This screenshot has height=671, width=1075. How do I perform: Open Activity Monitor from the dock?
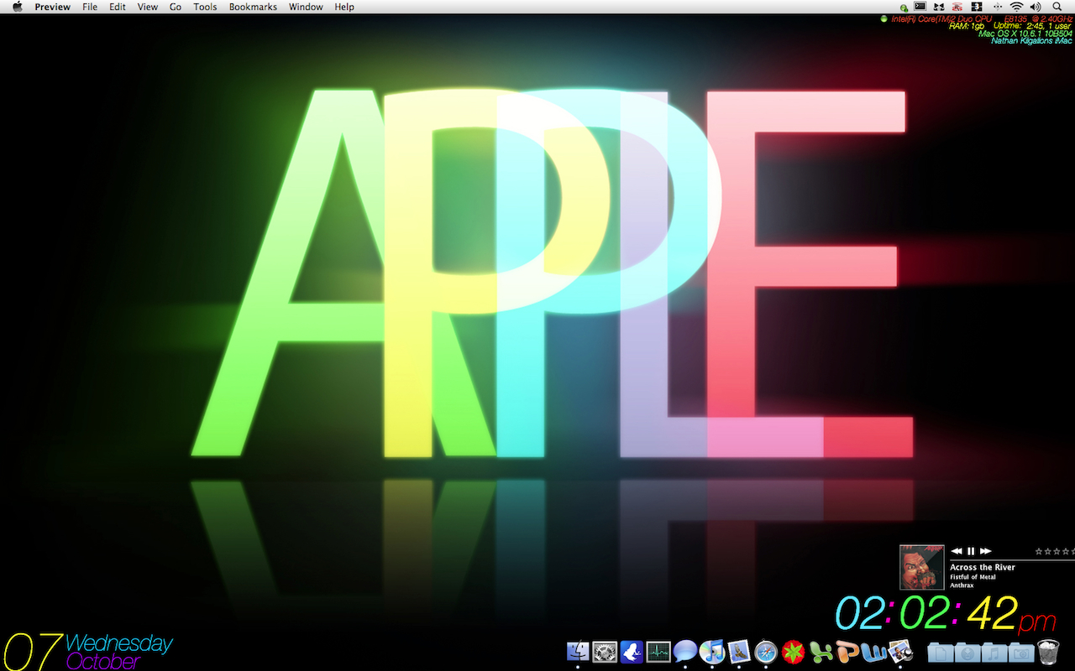click(658, 651)
